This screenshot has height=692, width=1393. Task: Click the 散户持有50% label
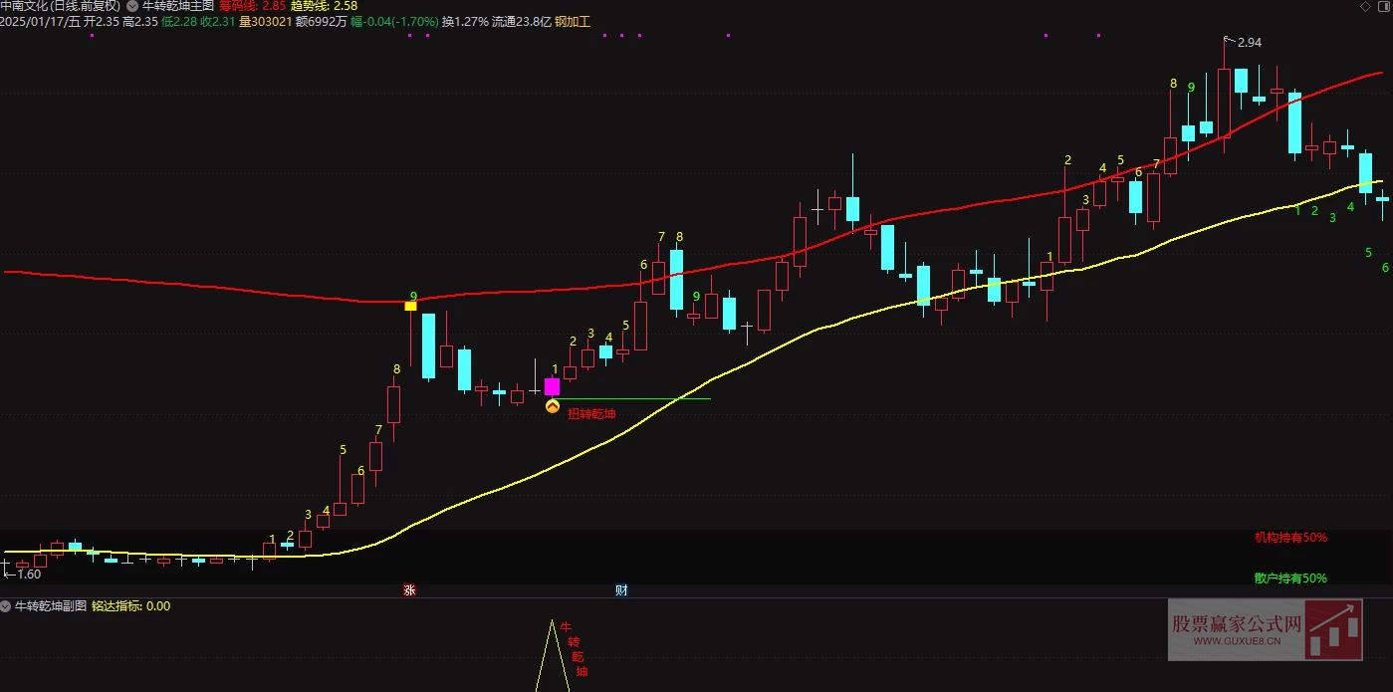(x=1290, y=578)
